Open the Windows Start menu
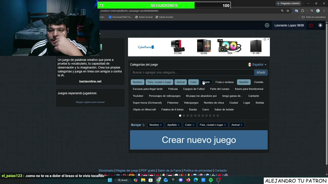 point(110,180)
